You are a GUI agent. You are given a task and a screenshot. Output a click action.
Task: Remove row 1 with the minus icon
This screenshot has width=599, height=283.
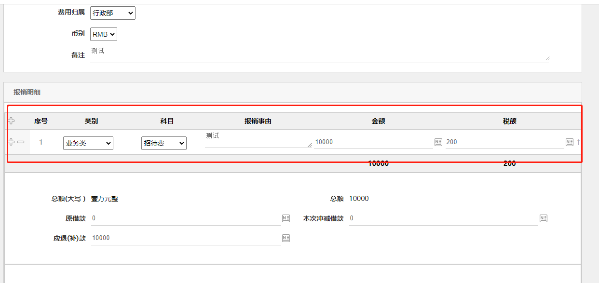pyautogui.click(x=20, y=142)
